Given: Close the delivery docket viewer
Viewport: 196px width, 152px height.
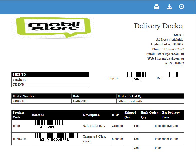Looking at the screenshot, I should coord(181,7).
